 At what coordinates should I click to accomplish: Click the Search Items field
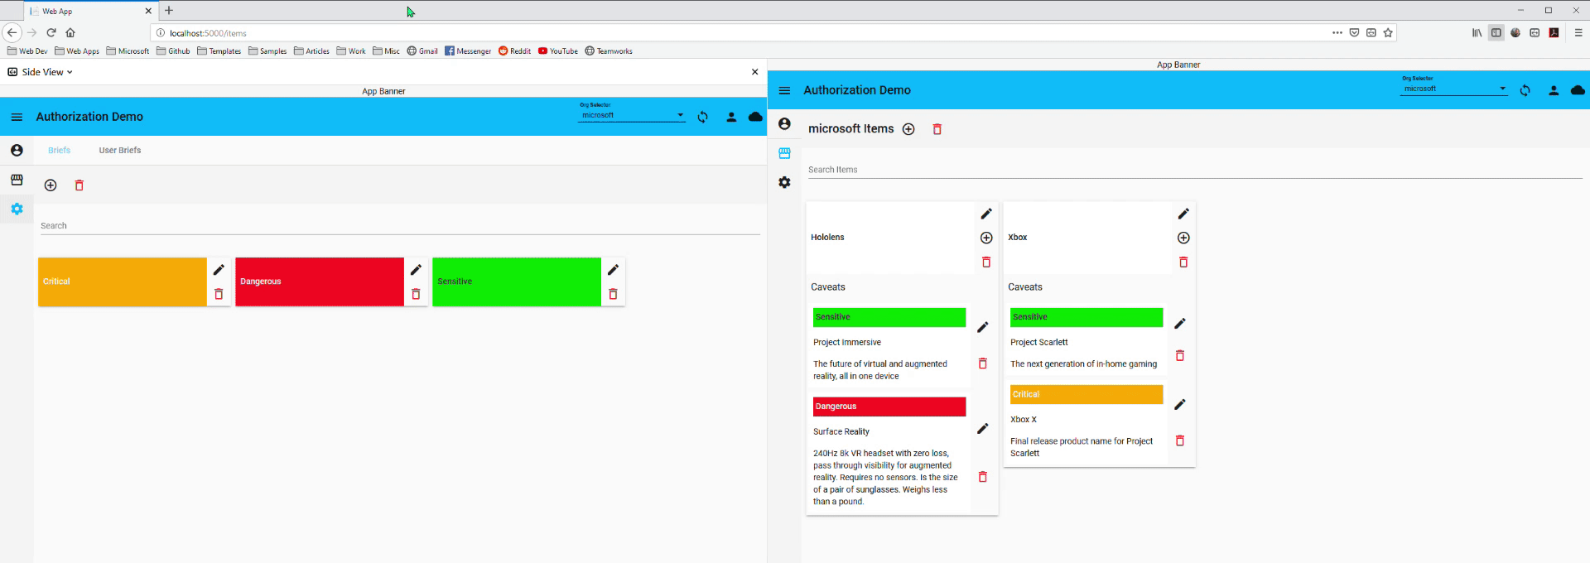pos(1195,169)
